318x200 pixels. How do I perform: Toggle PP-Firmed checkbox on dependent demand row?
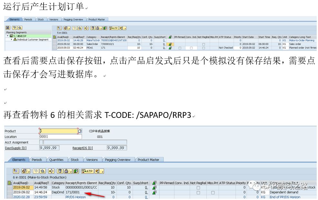[x=167, y=192]
